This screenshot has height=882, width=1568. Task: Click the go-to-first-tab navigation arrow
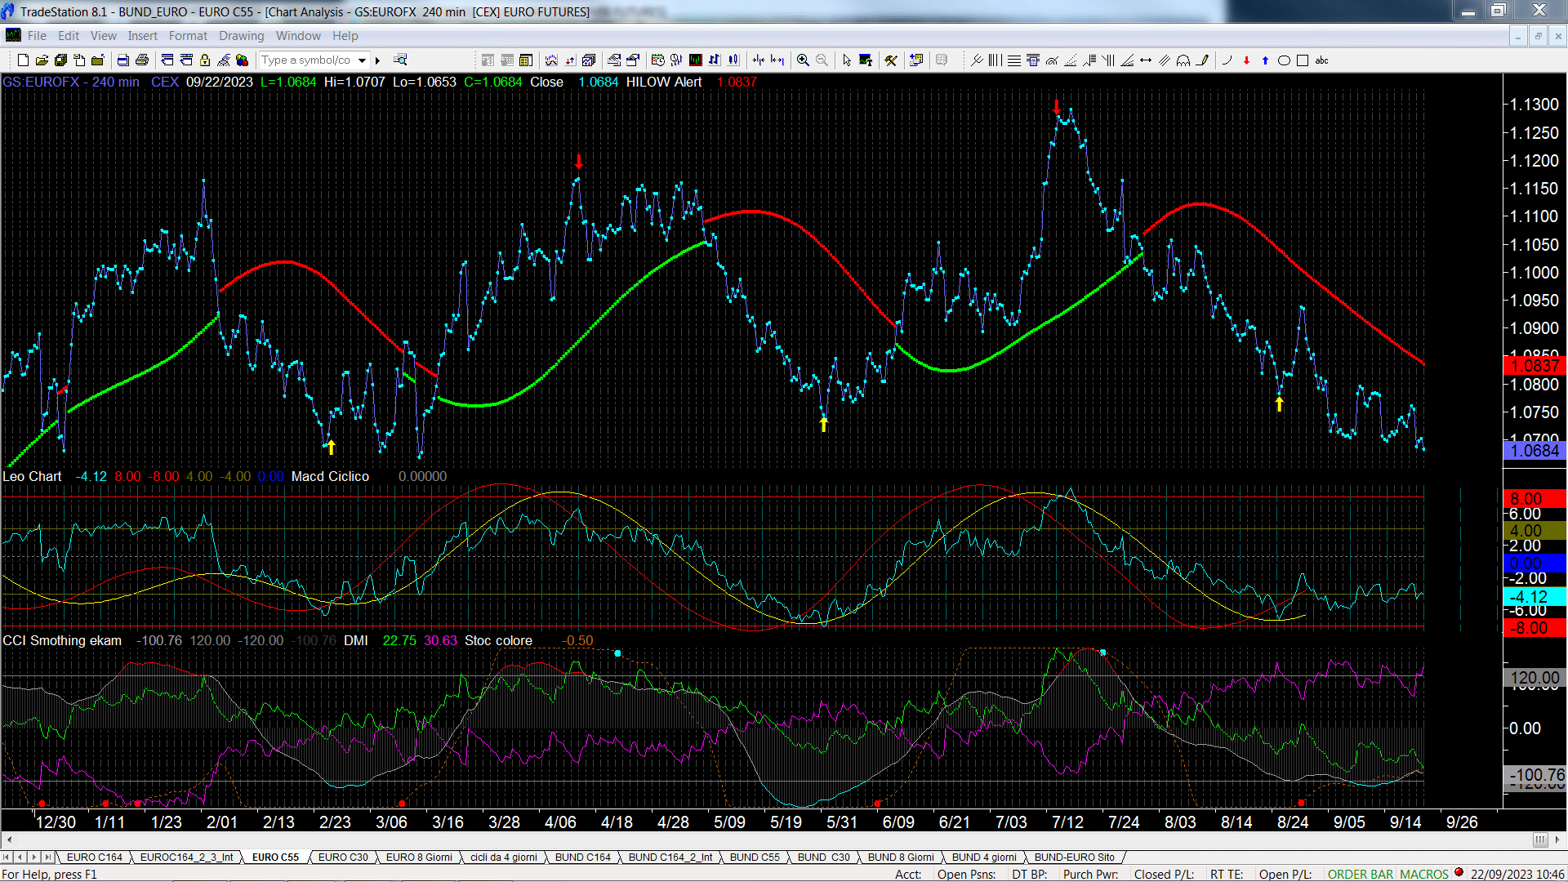pos(7,857)
